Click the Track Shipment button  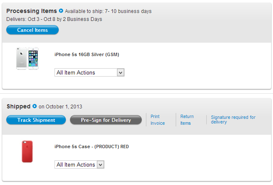(36, 120)
